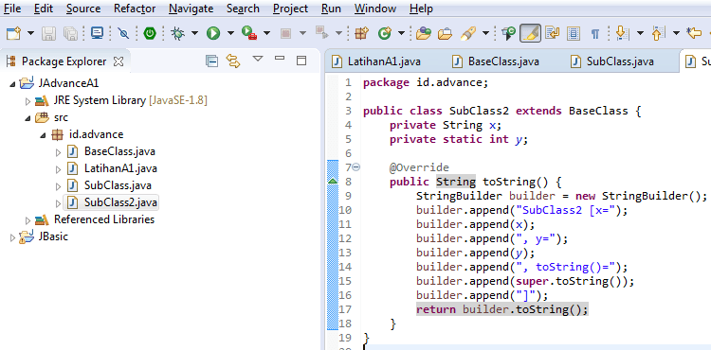Screen dimensions: 711x350
Task: Open the Source menu
Action: point(83,9)
